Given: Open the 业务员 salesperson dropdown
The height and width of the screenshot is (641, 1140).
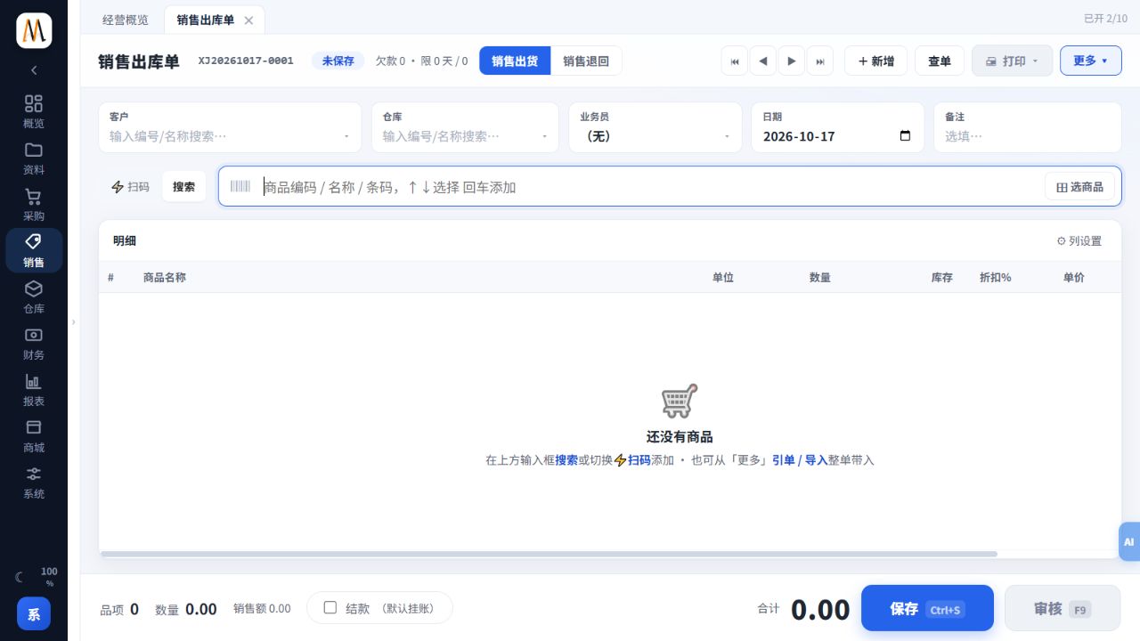Looking at the screenshot, I should 655,136.
